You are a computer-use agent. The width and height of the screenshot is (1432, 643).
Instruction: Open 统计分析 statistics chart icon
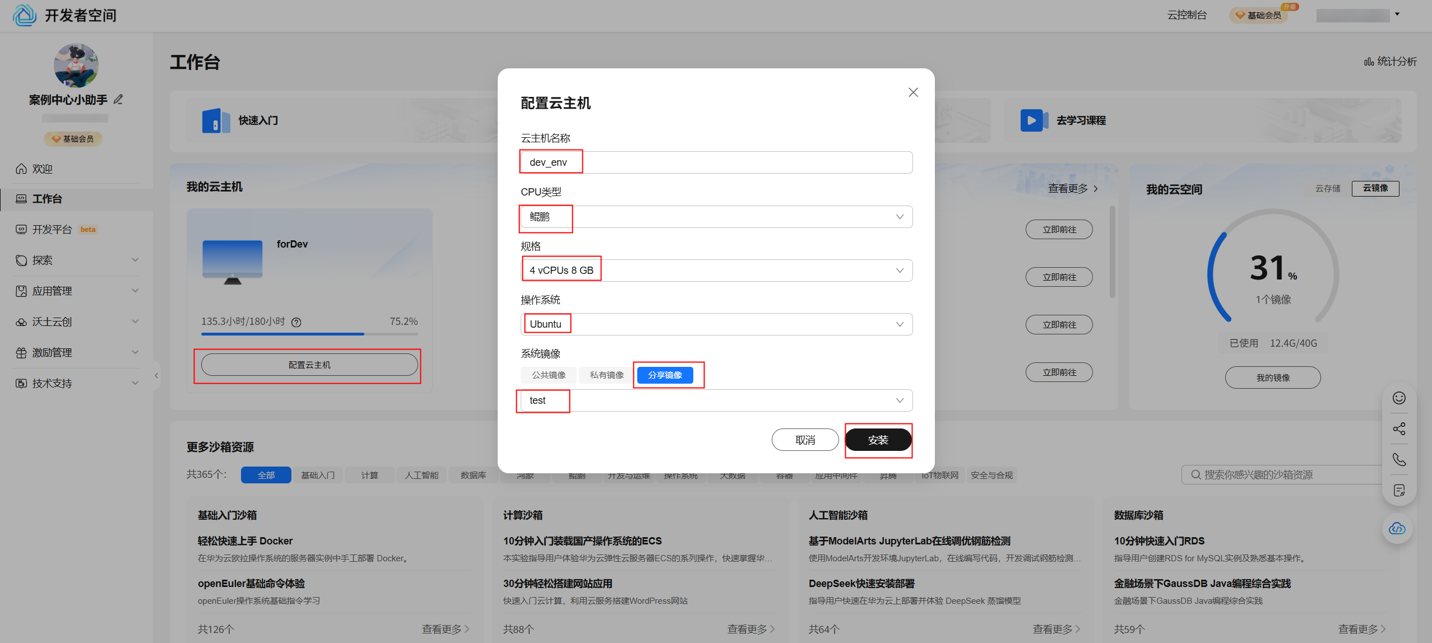pyautogui.click(x=1369, y=62)
